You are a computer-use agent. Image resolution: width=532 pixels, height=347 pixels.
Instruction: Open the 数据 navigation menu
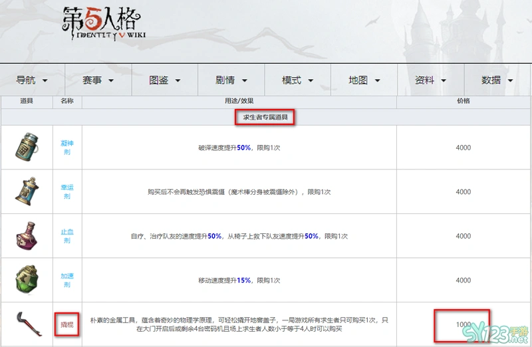click(x=497, y=80)
